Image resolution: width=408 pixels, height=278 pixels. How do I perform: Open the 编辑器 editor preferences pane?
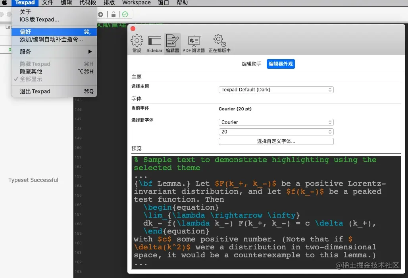[x=173, y=43]
